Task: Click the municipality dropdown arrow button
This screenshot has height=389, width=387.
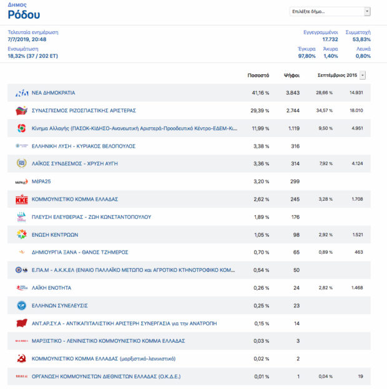Action: click(367, 12)
